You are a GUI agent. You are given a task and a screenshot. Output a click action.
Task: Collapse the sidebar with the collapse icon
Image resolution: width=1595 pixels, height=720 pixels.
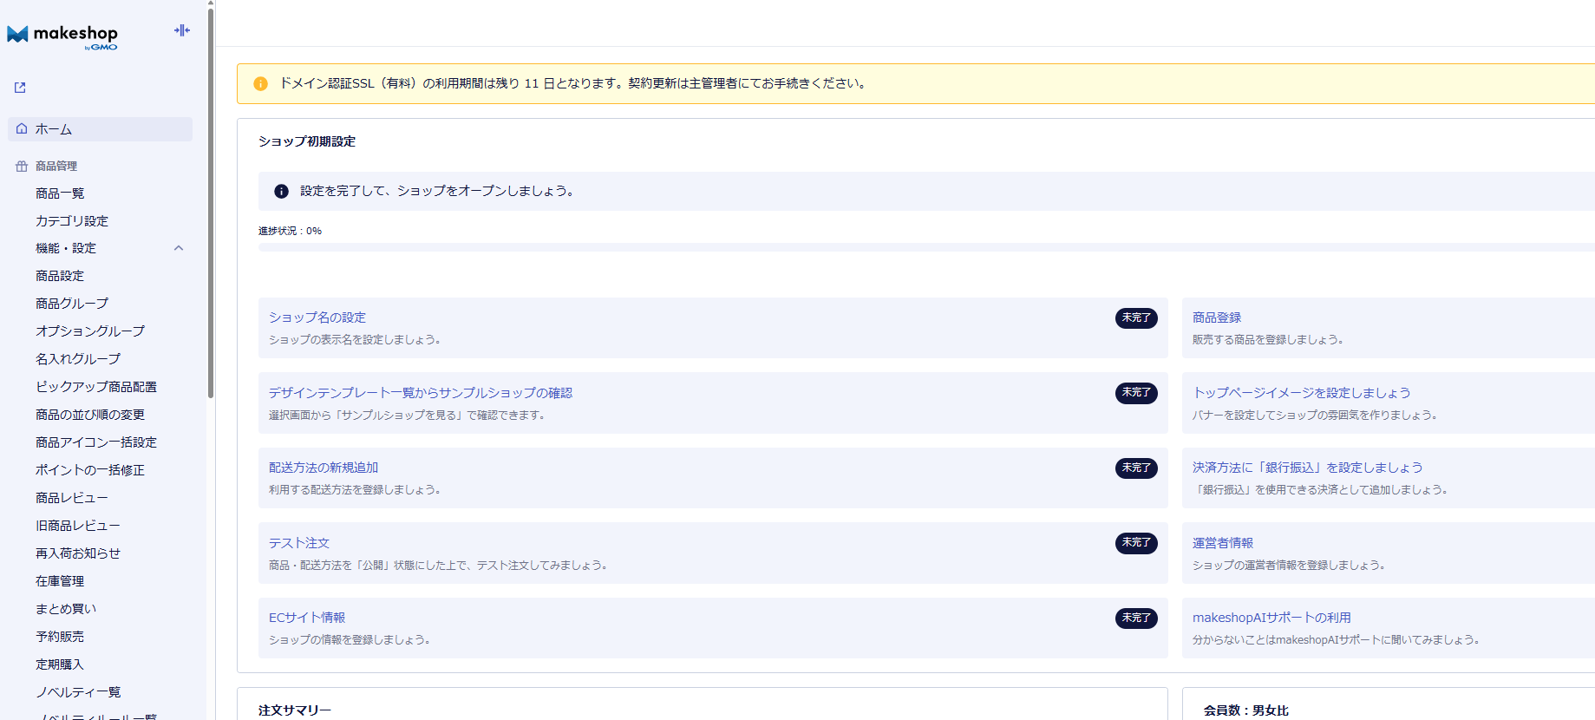pyautogui.click(x=182, y=30)
